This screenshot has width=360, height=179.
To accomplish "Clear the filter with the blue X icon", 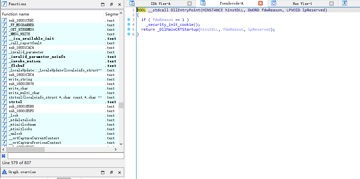I will 4,156.
